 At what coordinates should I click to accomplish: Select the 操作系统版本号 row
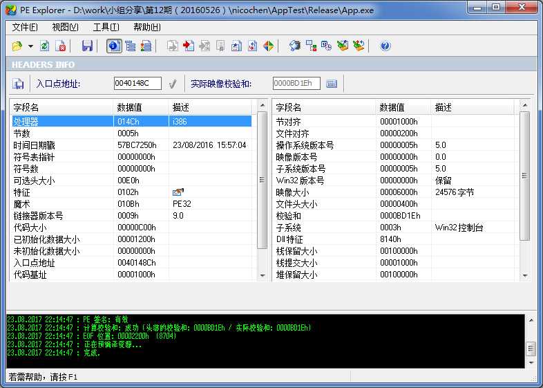tap(394, 145)
